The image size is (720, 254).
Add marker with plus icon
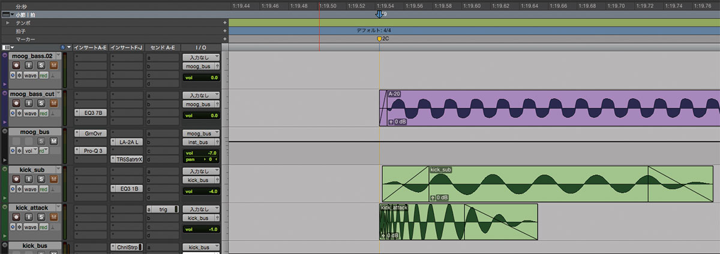point(225,39)
